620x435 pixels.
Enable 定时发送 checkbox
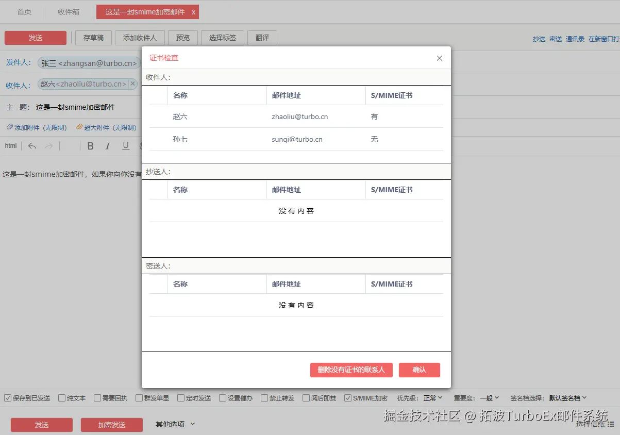click(x=181, y=398)
